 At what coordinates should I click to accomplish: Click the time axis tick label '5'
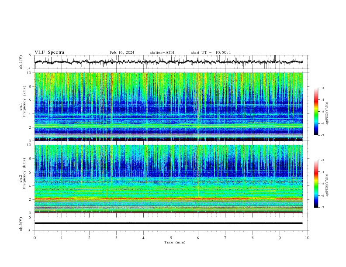pyautogui.click(x=171, y=238)
